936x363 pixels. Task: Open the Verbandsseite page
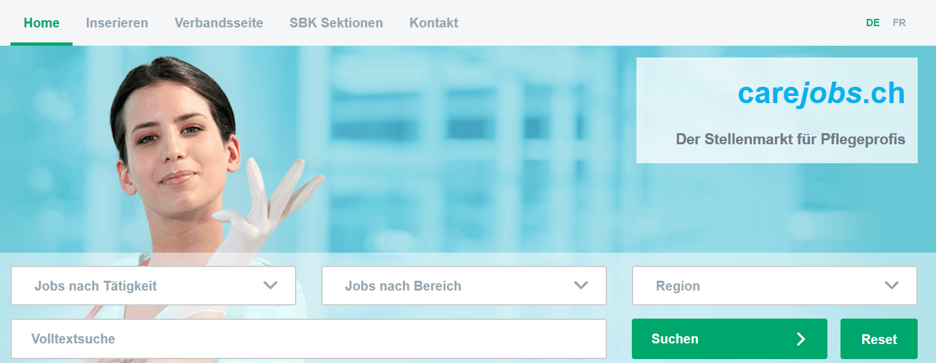click(x=219, y=23)
